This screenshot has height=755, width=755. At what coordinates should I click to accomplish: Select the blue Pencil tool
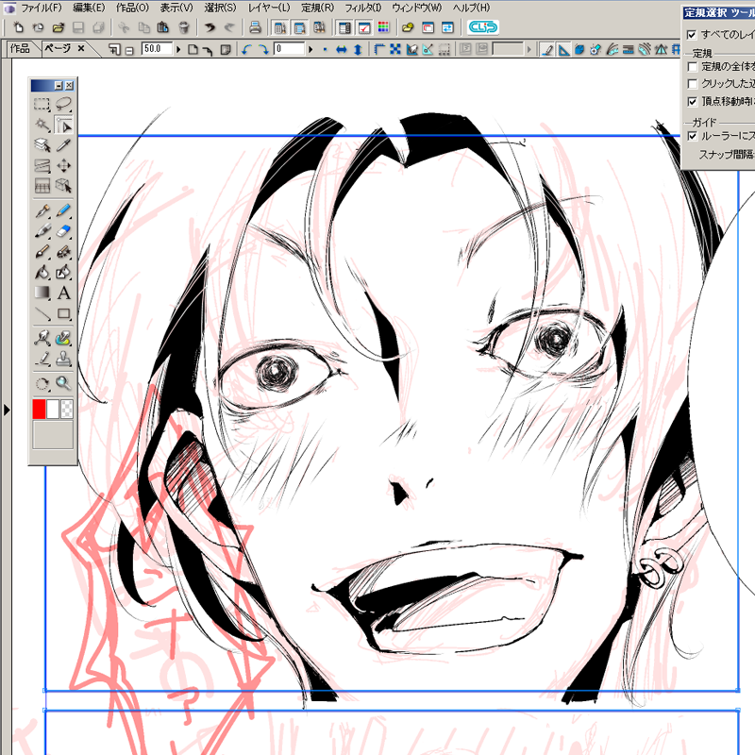pyautogui.click(x=63, y=210)
